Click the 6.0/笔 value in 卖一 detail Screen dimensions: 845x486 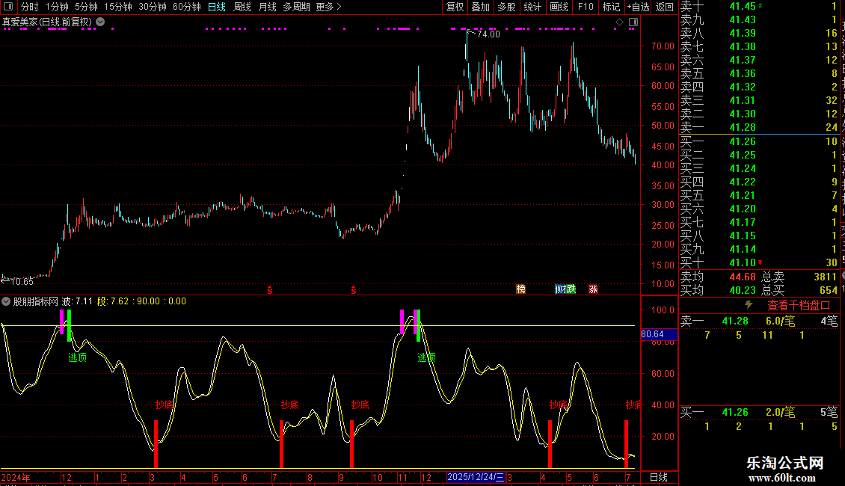pos(781,321)
